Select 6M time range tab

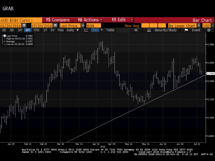pyautogui.click(x=28, y=30)
